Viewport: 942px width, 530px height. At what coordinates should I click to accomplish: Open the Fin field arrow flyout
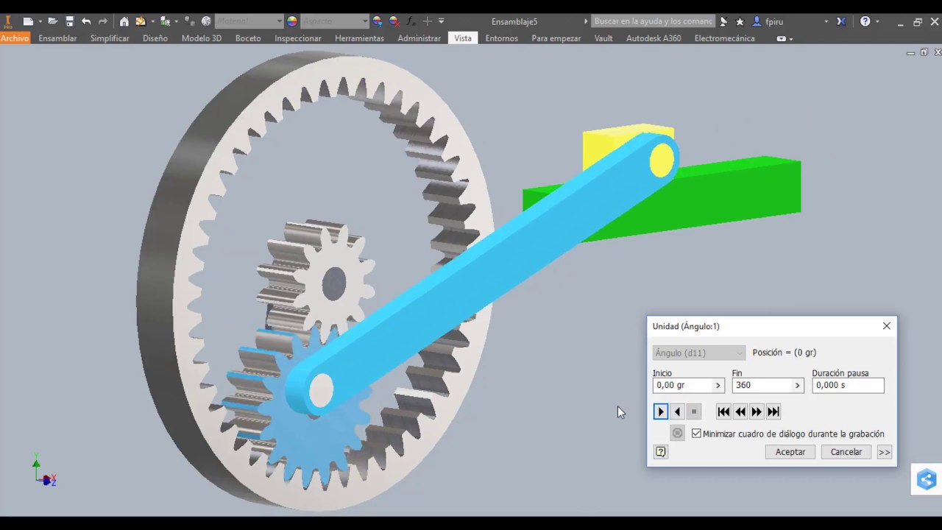point(797,385)
